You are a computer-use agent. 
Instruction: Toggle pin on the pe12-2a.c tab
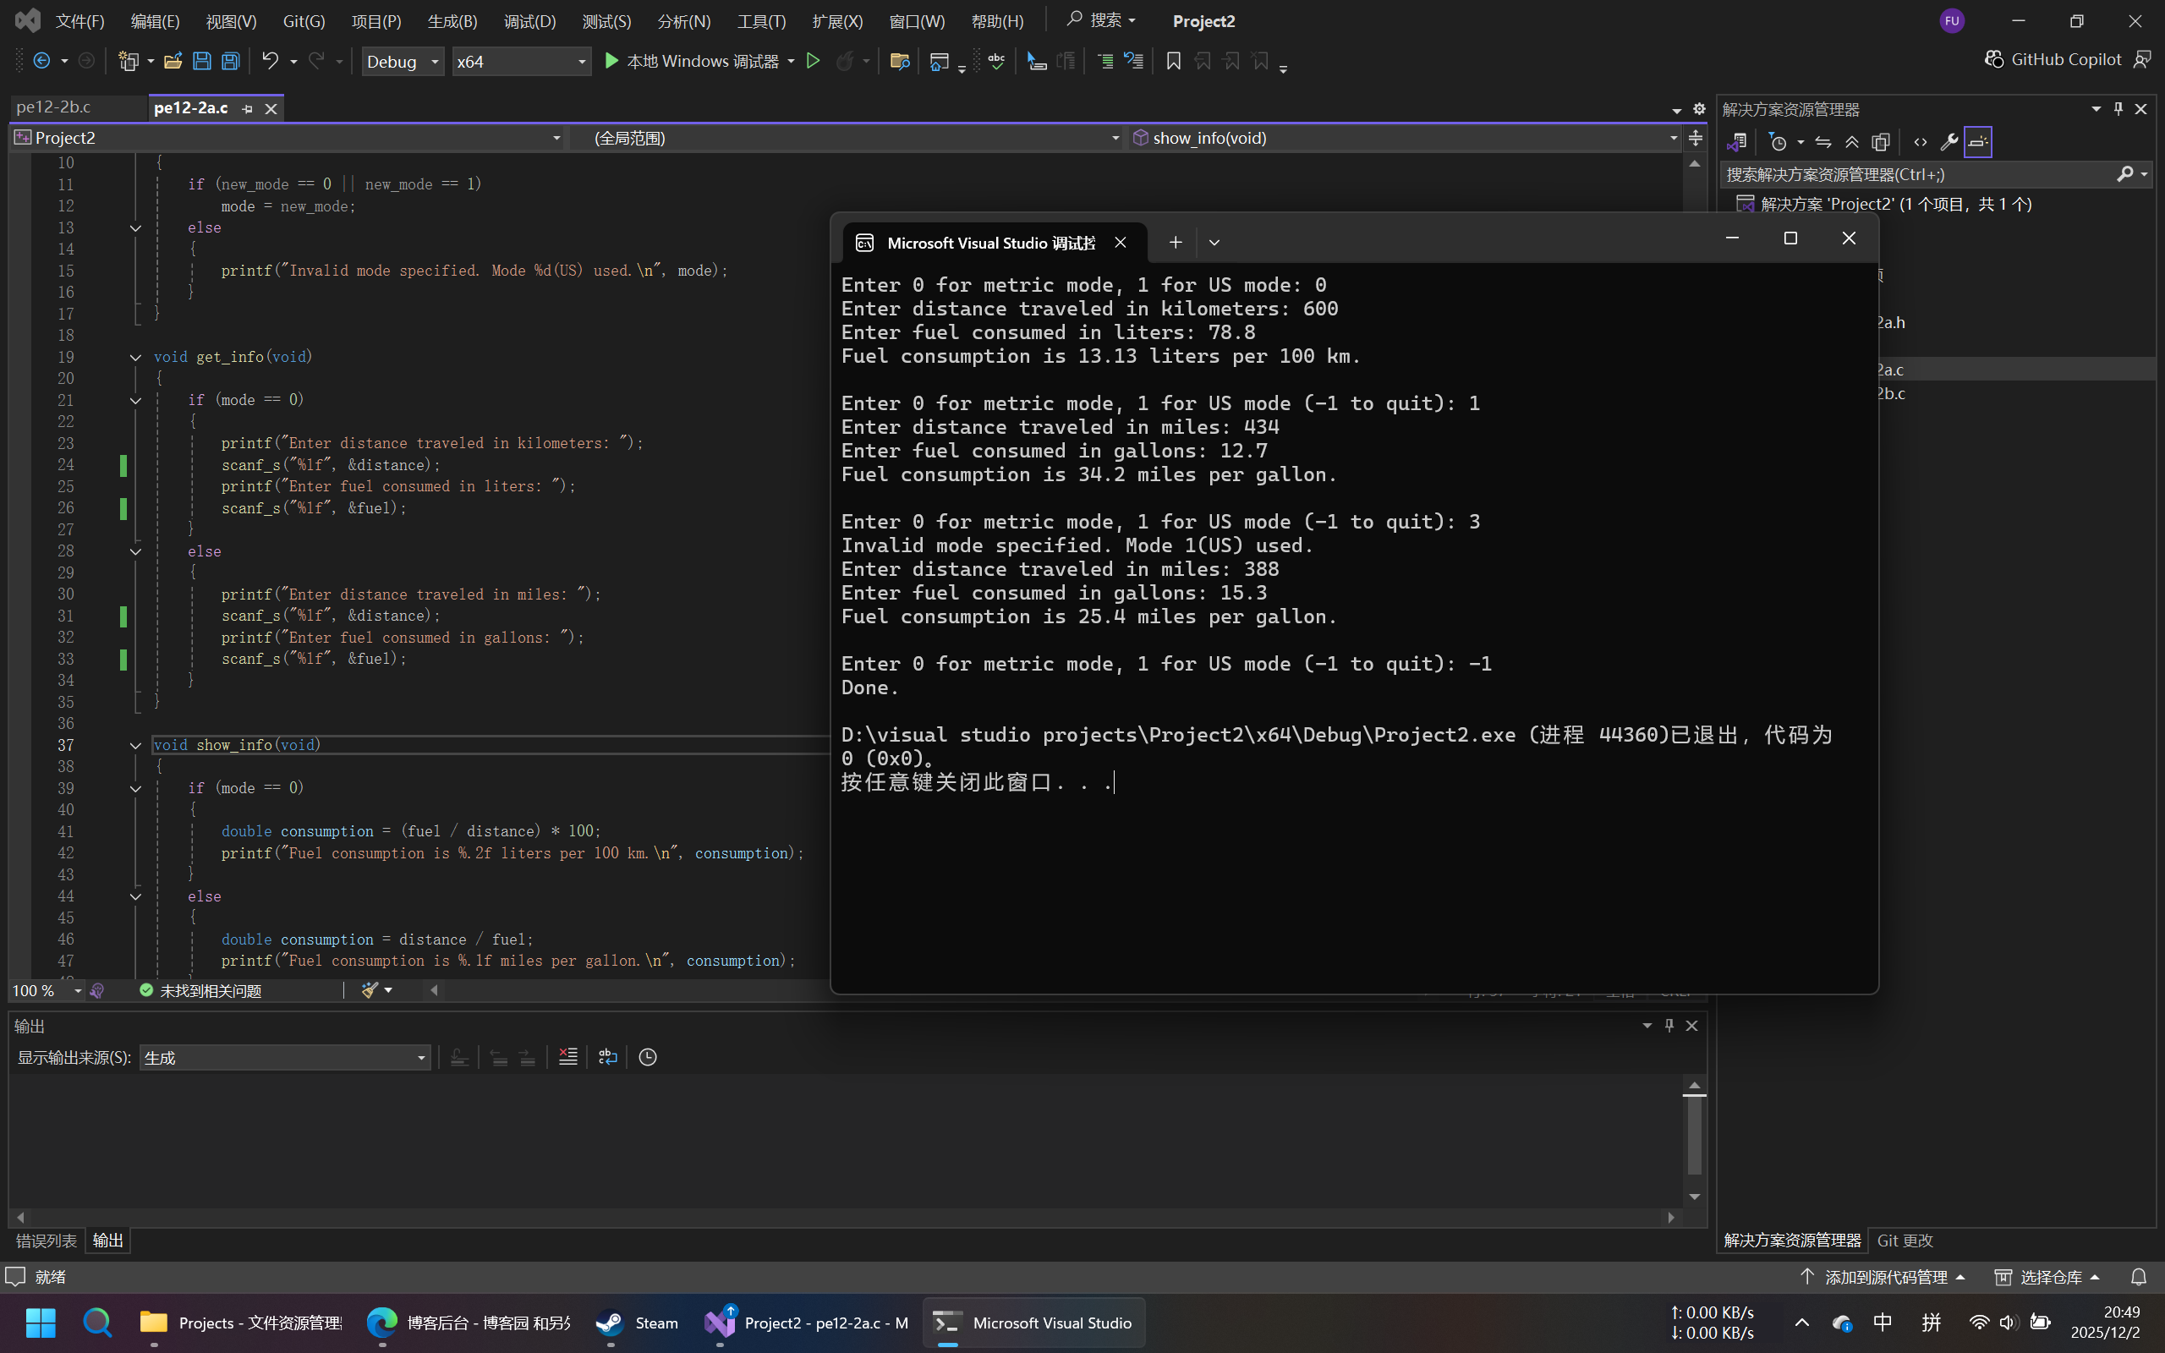[248, 108]
